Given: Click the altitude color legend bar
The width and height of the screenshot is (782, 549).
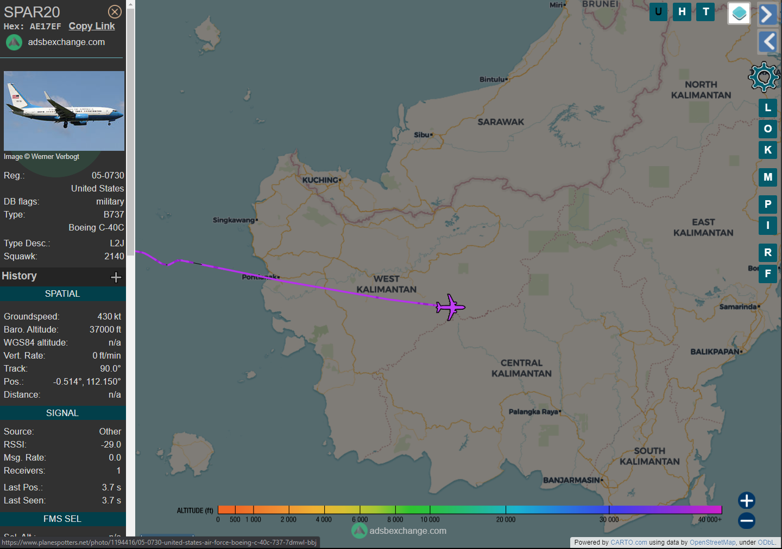Looking at the screenshot, I should (x=470, y=509).
